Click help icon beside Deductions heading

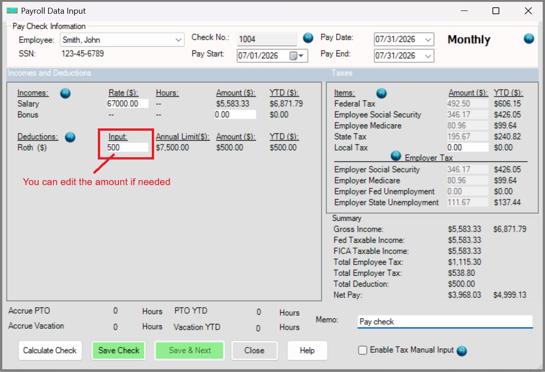[x=70, y=137]
